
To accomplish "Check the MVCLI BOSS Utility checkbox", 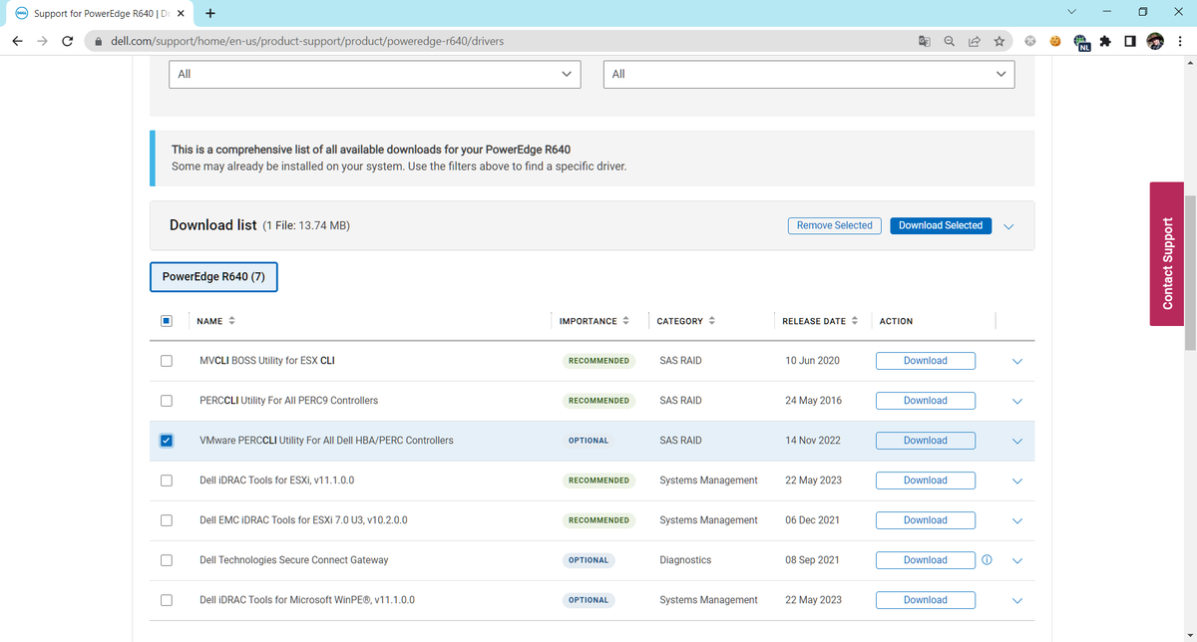I will [x=167, y=361].
